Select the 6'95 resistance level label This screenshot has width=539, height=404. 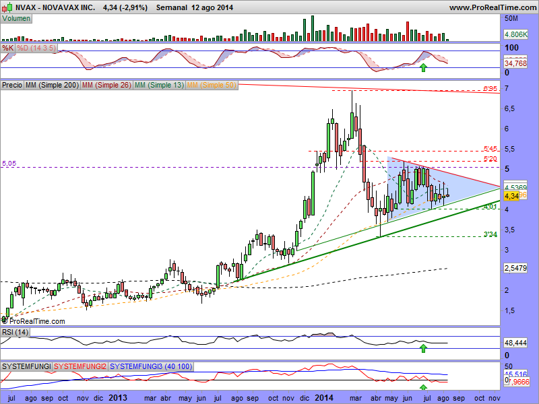point(490,89)
